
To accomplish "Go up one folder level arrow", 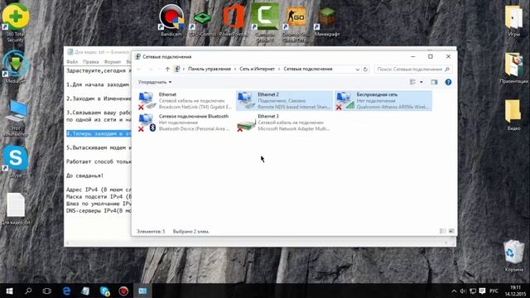I will coord(167,70).
